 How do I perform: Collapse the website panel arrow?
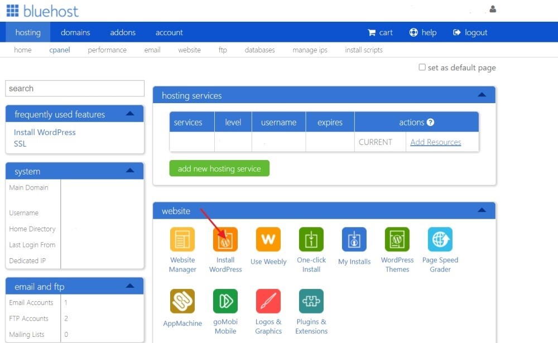click(482, 211)
